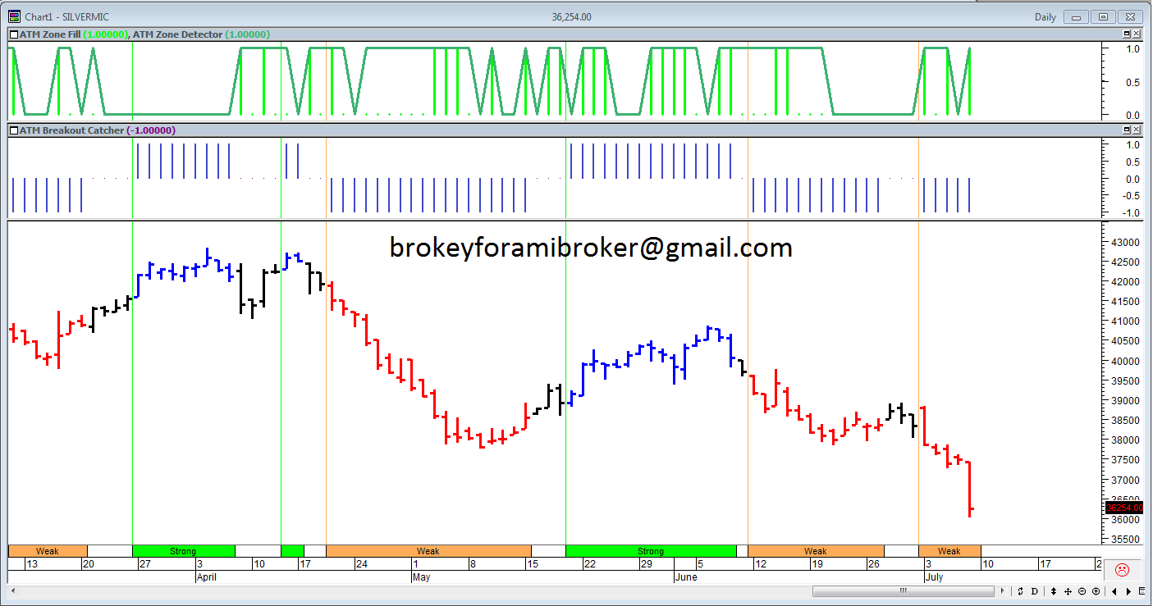Click the long orange Weak ribbon in May

click(x=428, y=551)
